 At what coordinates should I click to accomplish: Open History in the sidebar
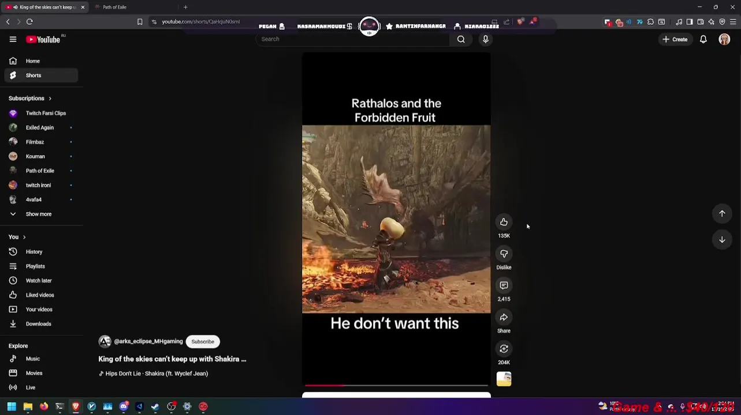coord(41,252)
